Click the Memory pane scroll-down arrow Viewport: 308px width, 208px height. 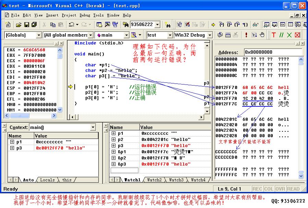pyautogui.click(x=301, y=176)
